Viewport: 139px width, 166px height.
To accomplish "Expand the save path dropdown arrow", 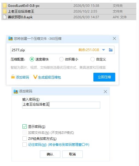I will point(103,50).
